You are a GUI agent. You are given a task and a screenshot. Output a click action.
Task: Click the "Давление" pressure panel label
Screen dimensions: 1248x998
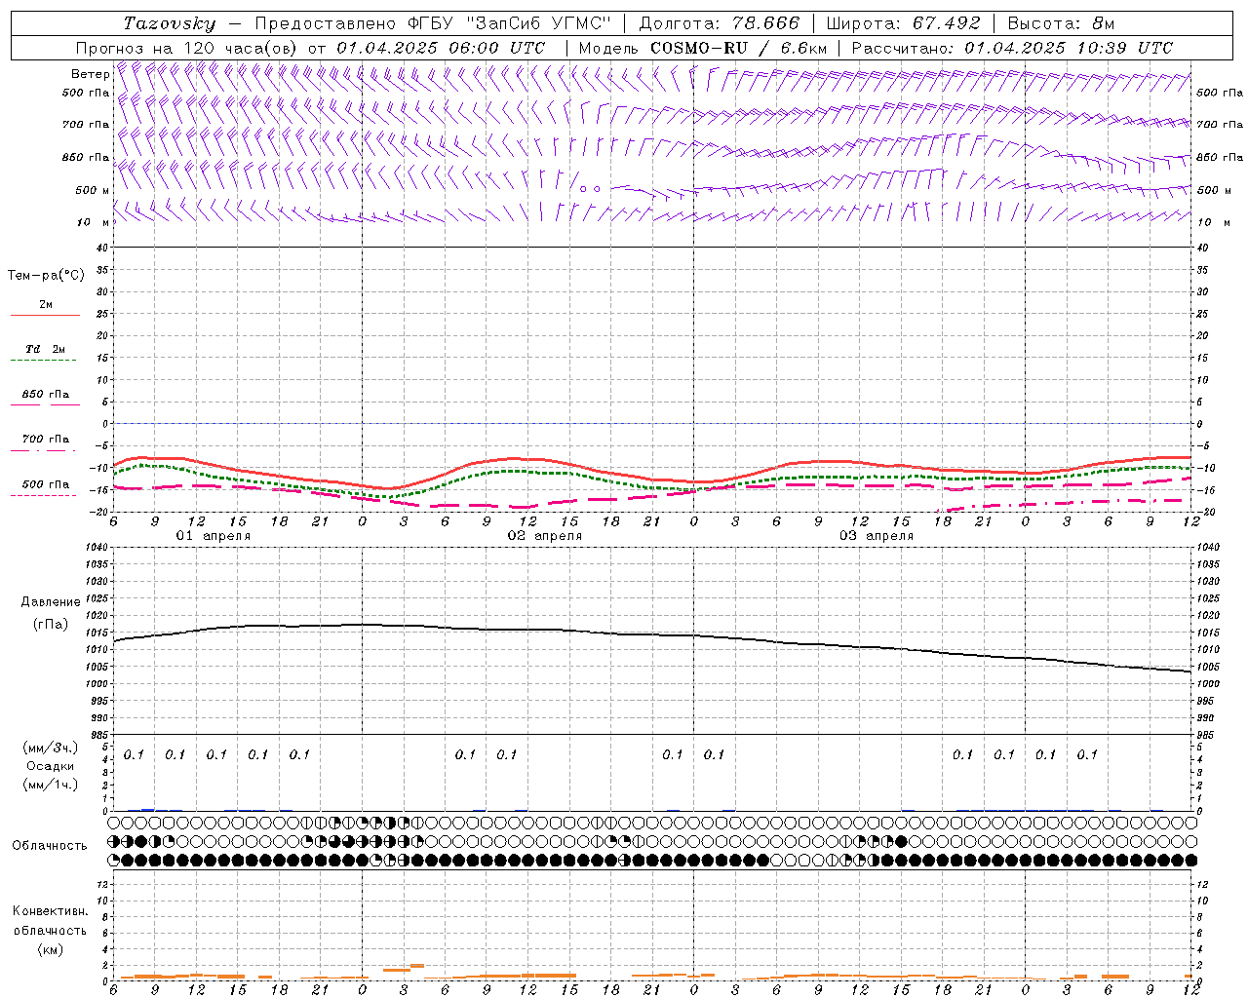51,602
